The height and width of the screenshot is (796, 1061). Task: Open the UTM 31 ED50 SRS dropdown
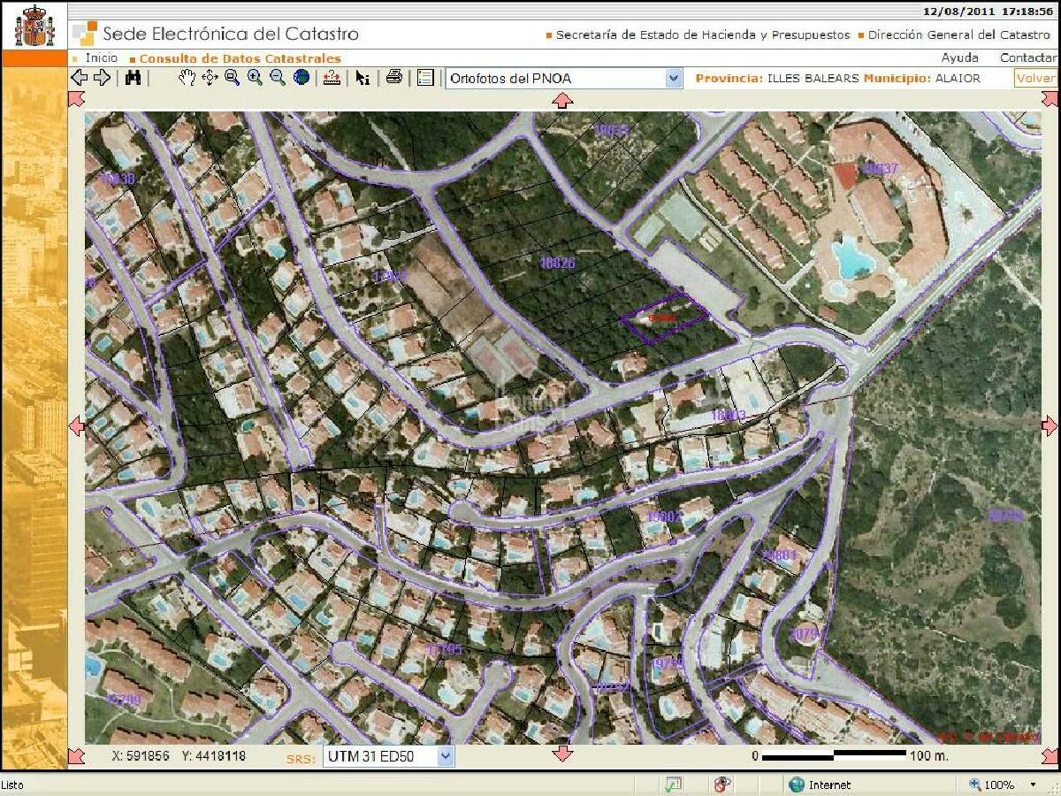click(x=445, y=756)
